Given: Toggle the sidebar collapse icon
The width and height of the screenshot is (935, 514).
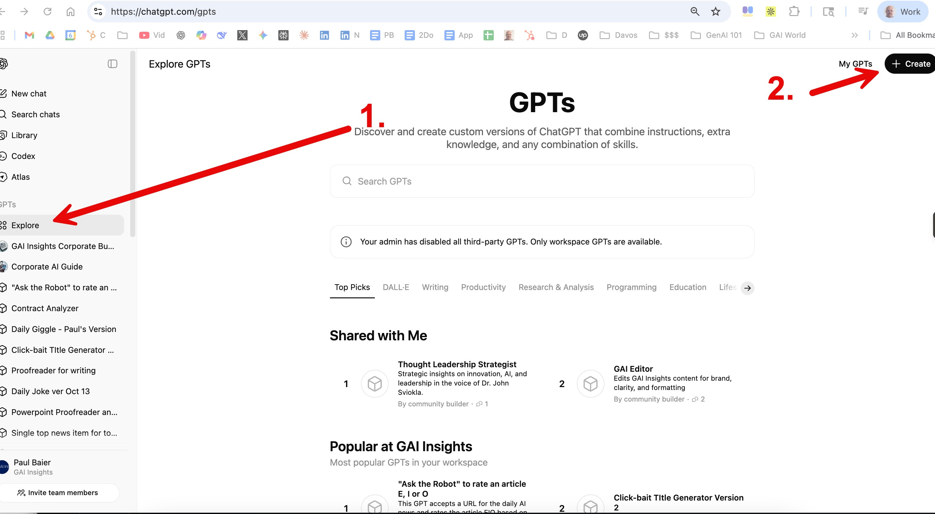Looking at the screenshot, I should click(113, 64).
